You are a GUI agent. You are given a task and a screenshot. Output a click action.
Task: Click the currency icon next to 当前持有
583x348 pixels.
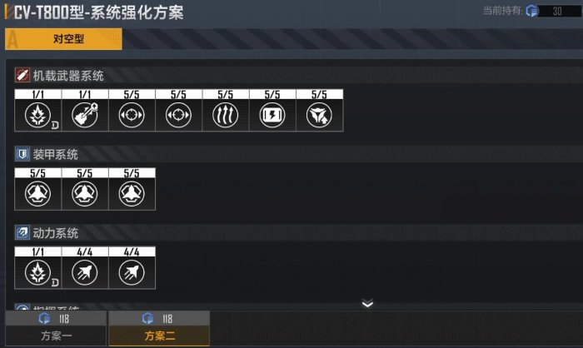click(x=531, y=11)
